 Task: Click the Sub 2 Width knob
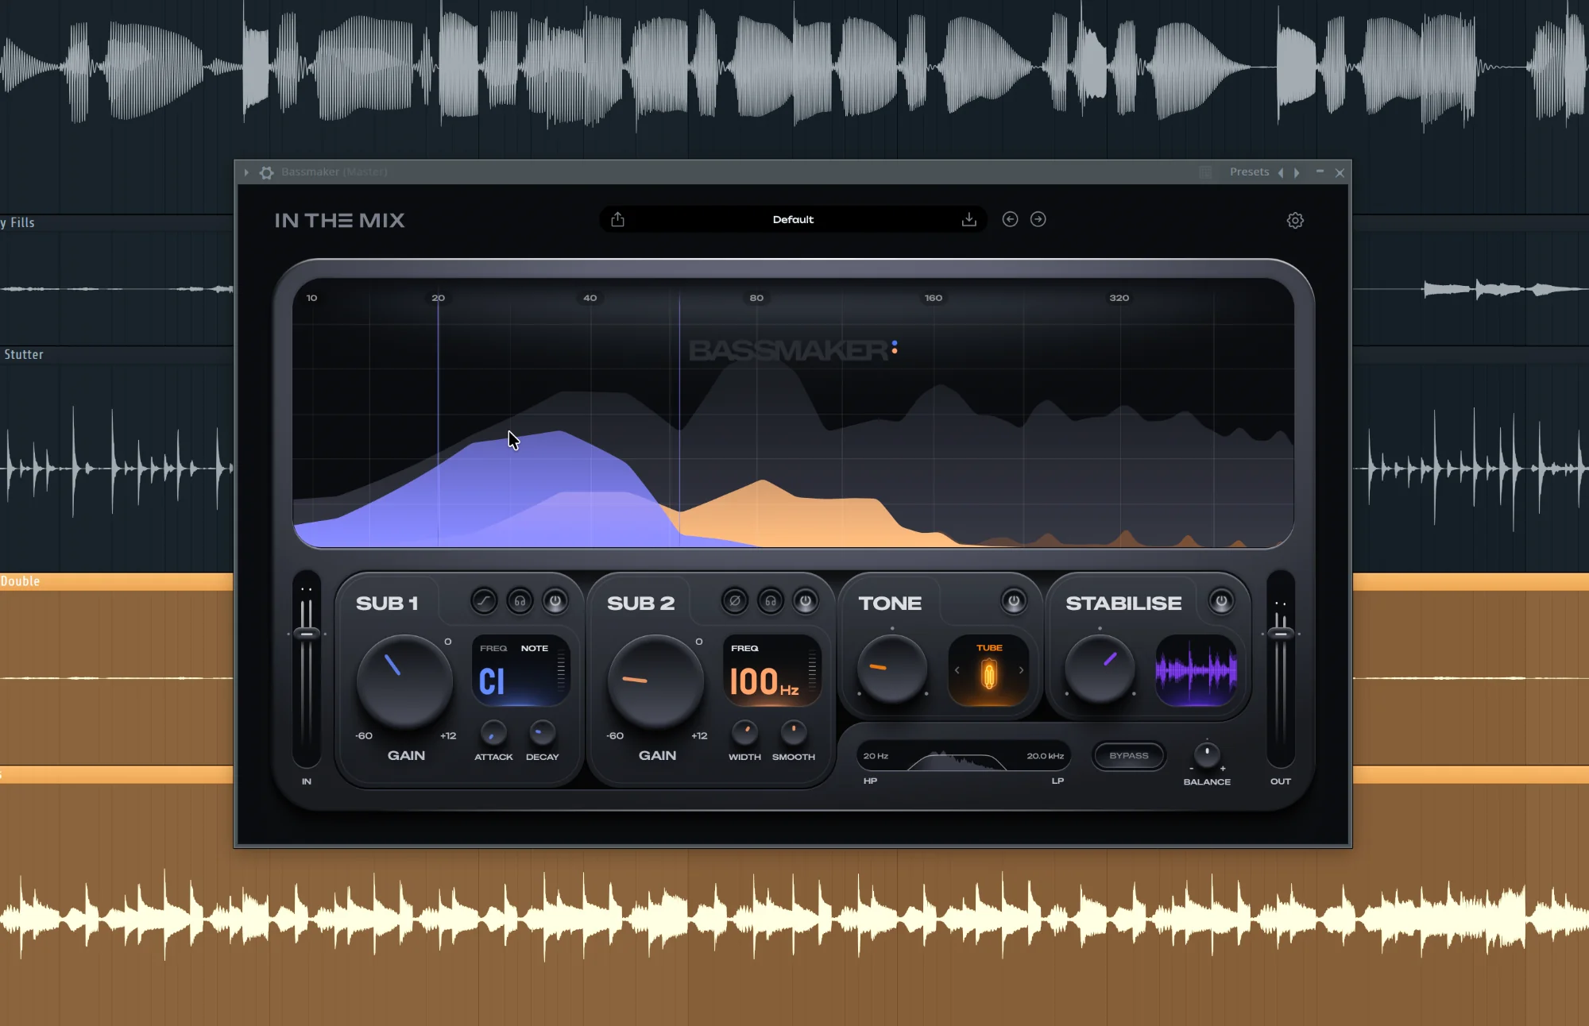point(744,732)
